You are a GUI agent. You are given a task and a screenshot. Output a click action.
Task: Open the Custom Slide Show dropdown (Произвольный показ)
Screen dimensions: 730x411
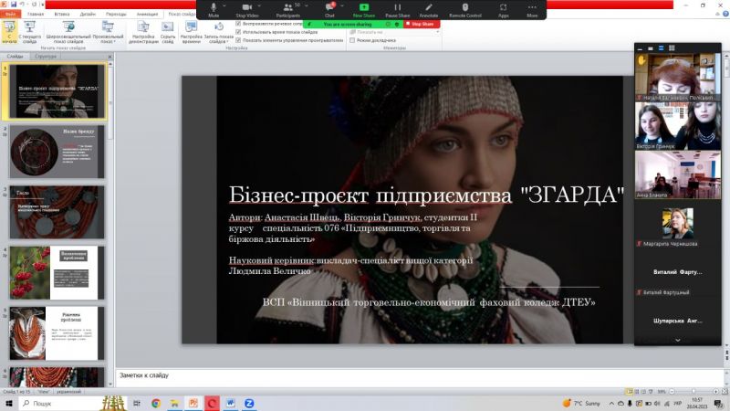coord(108,32)
